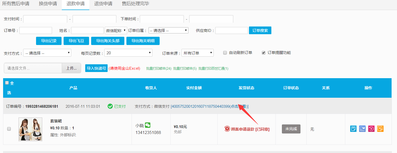The width and height of the screenshot is (397, 153).
Task: Click the 导出海关明细 button
Action: [x=143, y=41]
